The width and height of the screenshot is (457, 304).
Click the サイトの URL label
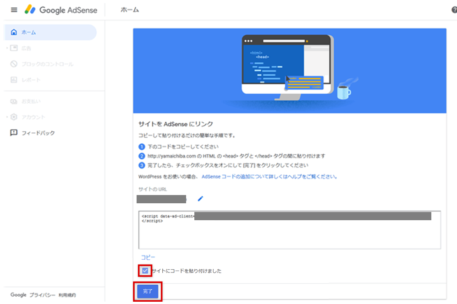point(153,189)
